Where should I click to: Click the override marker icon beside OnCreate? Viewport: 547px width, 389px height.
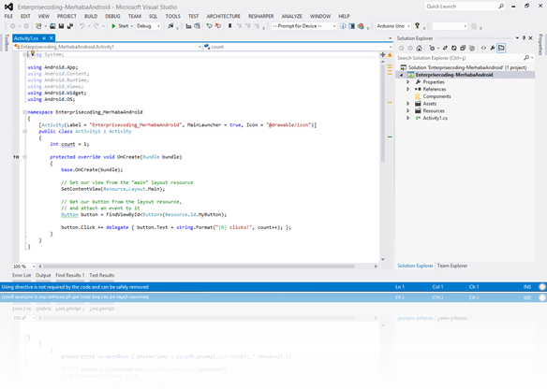(16, 157)
